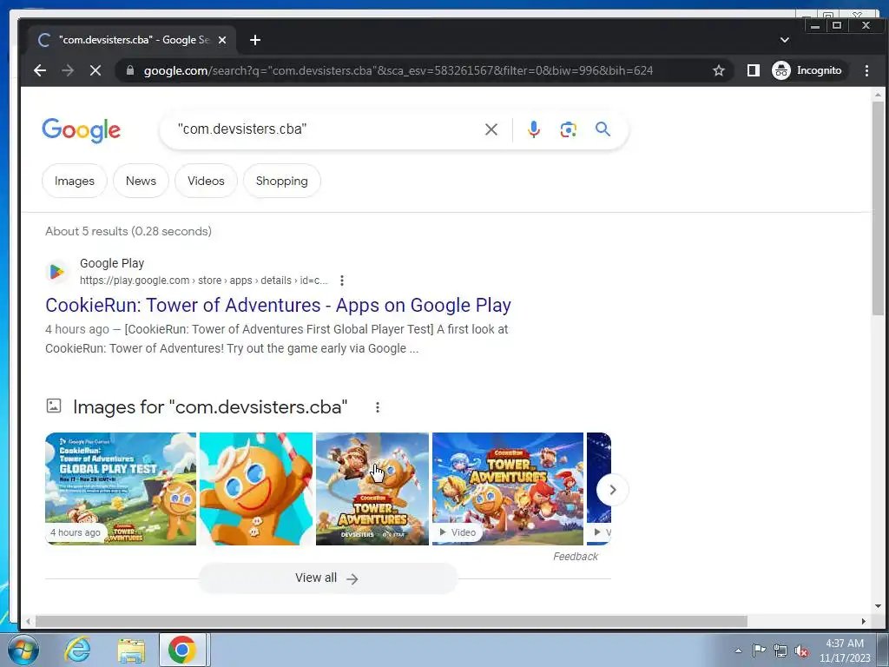
Task: Open the Chrome three-dot menu
Action: tap(866, 70)
